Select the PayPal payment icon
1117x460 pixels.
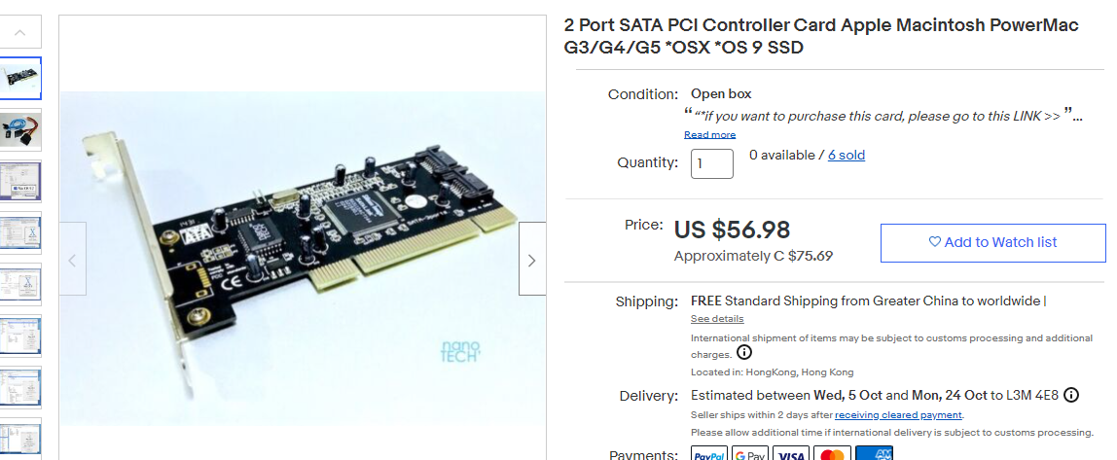point(708,454)
